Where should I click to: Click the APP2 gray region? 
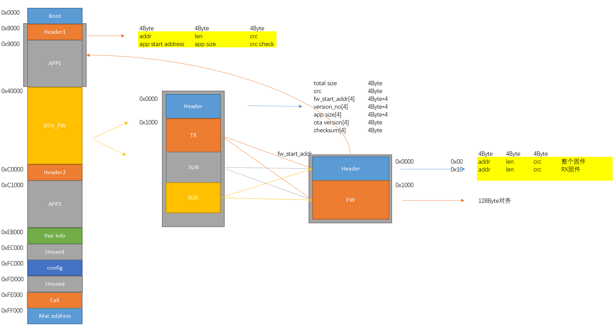point(55,204)
